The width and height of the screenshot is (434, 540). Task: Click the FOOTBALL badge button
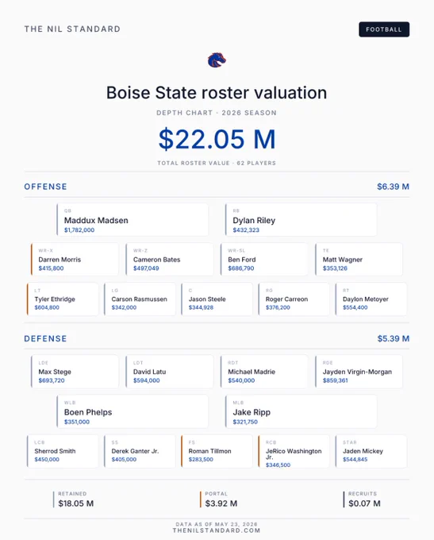pyautogui.click(x=384, y=29)
